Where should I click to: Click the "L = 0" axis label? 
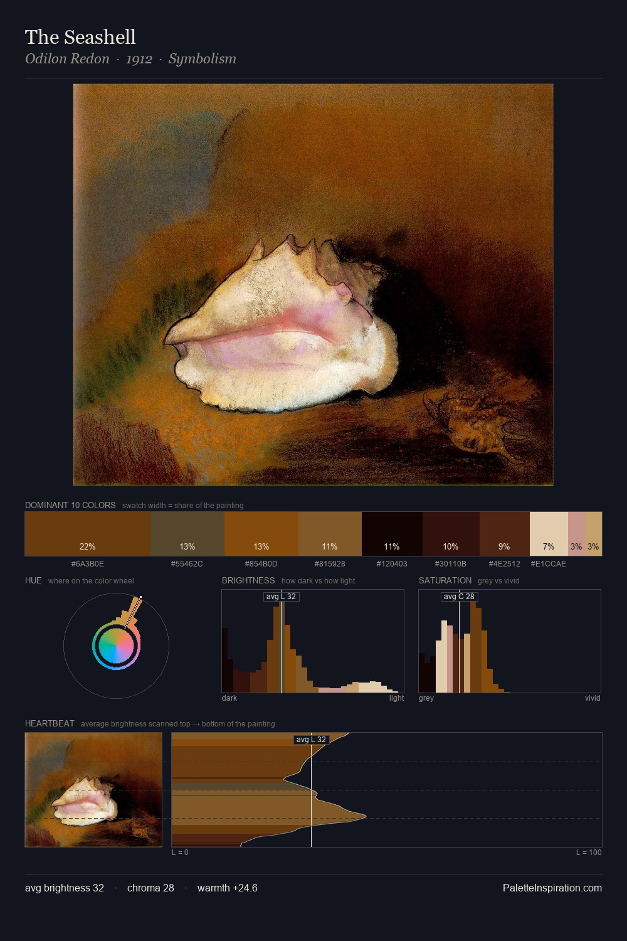click(180, 853)
